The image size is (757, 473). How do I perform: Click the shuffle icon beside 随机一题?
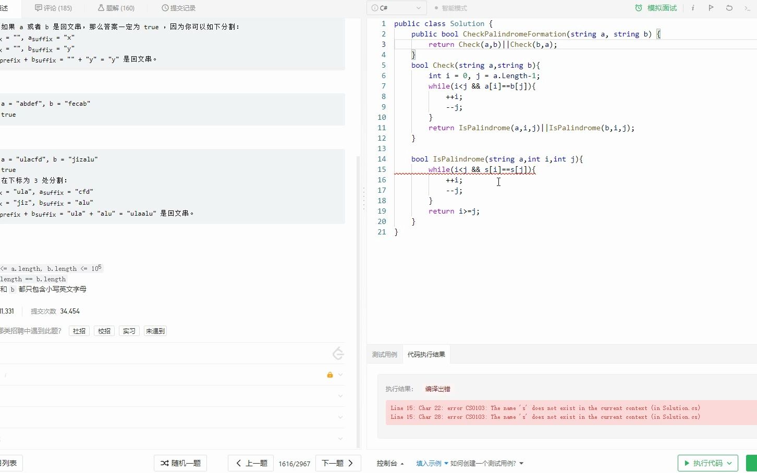163,463
